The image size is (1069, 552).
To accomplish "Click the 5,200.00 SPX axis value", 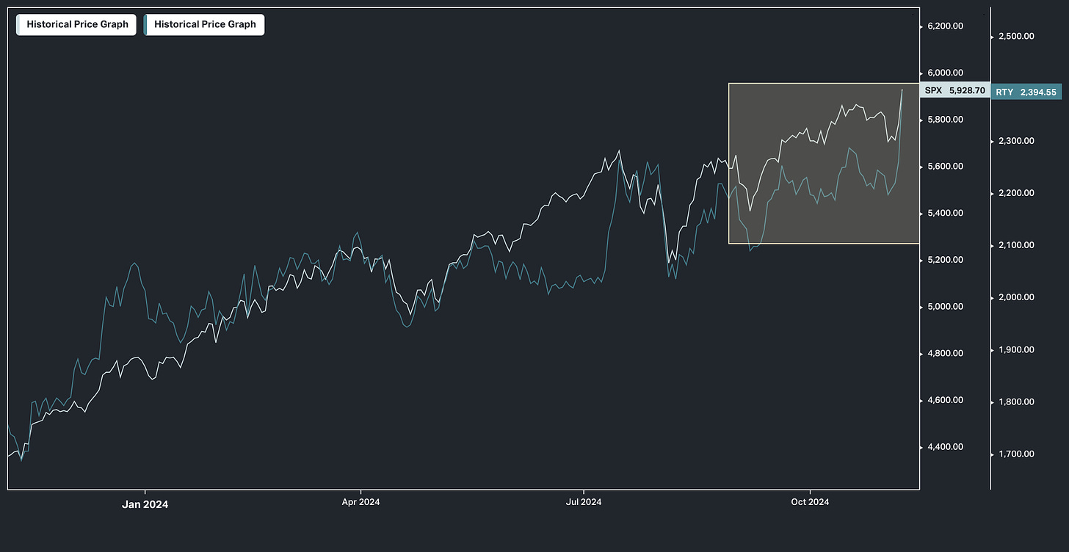I will 946,260.
